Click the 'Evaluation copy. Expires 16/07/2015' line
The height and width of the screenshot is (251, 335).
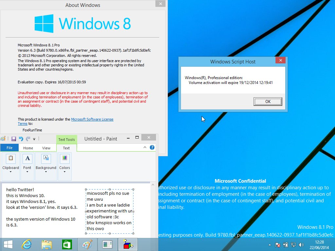click(52, 82)
